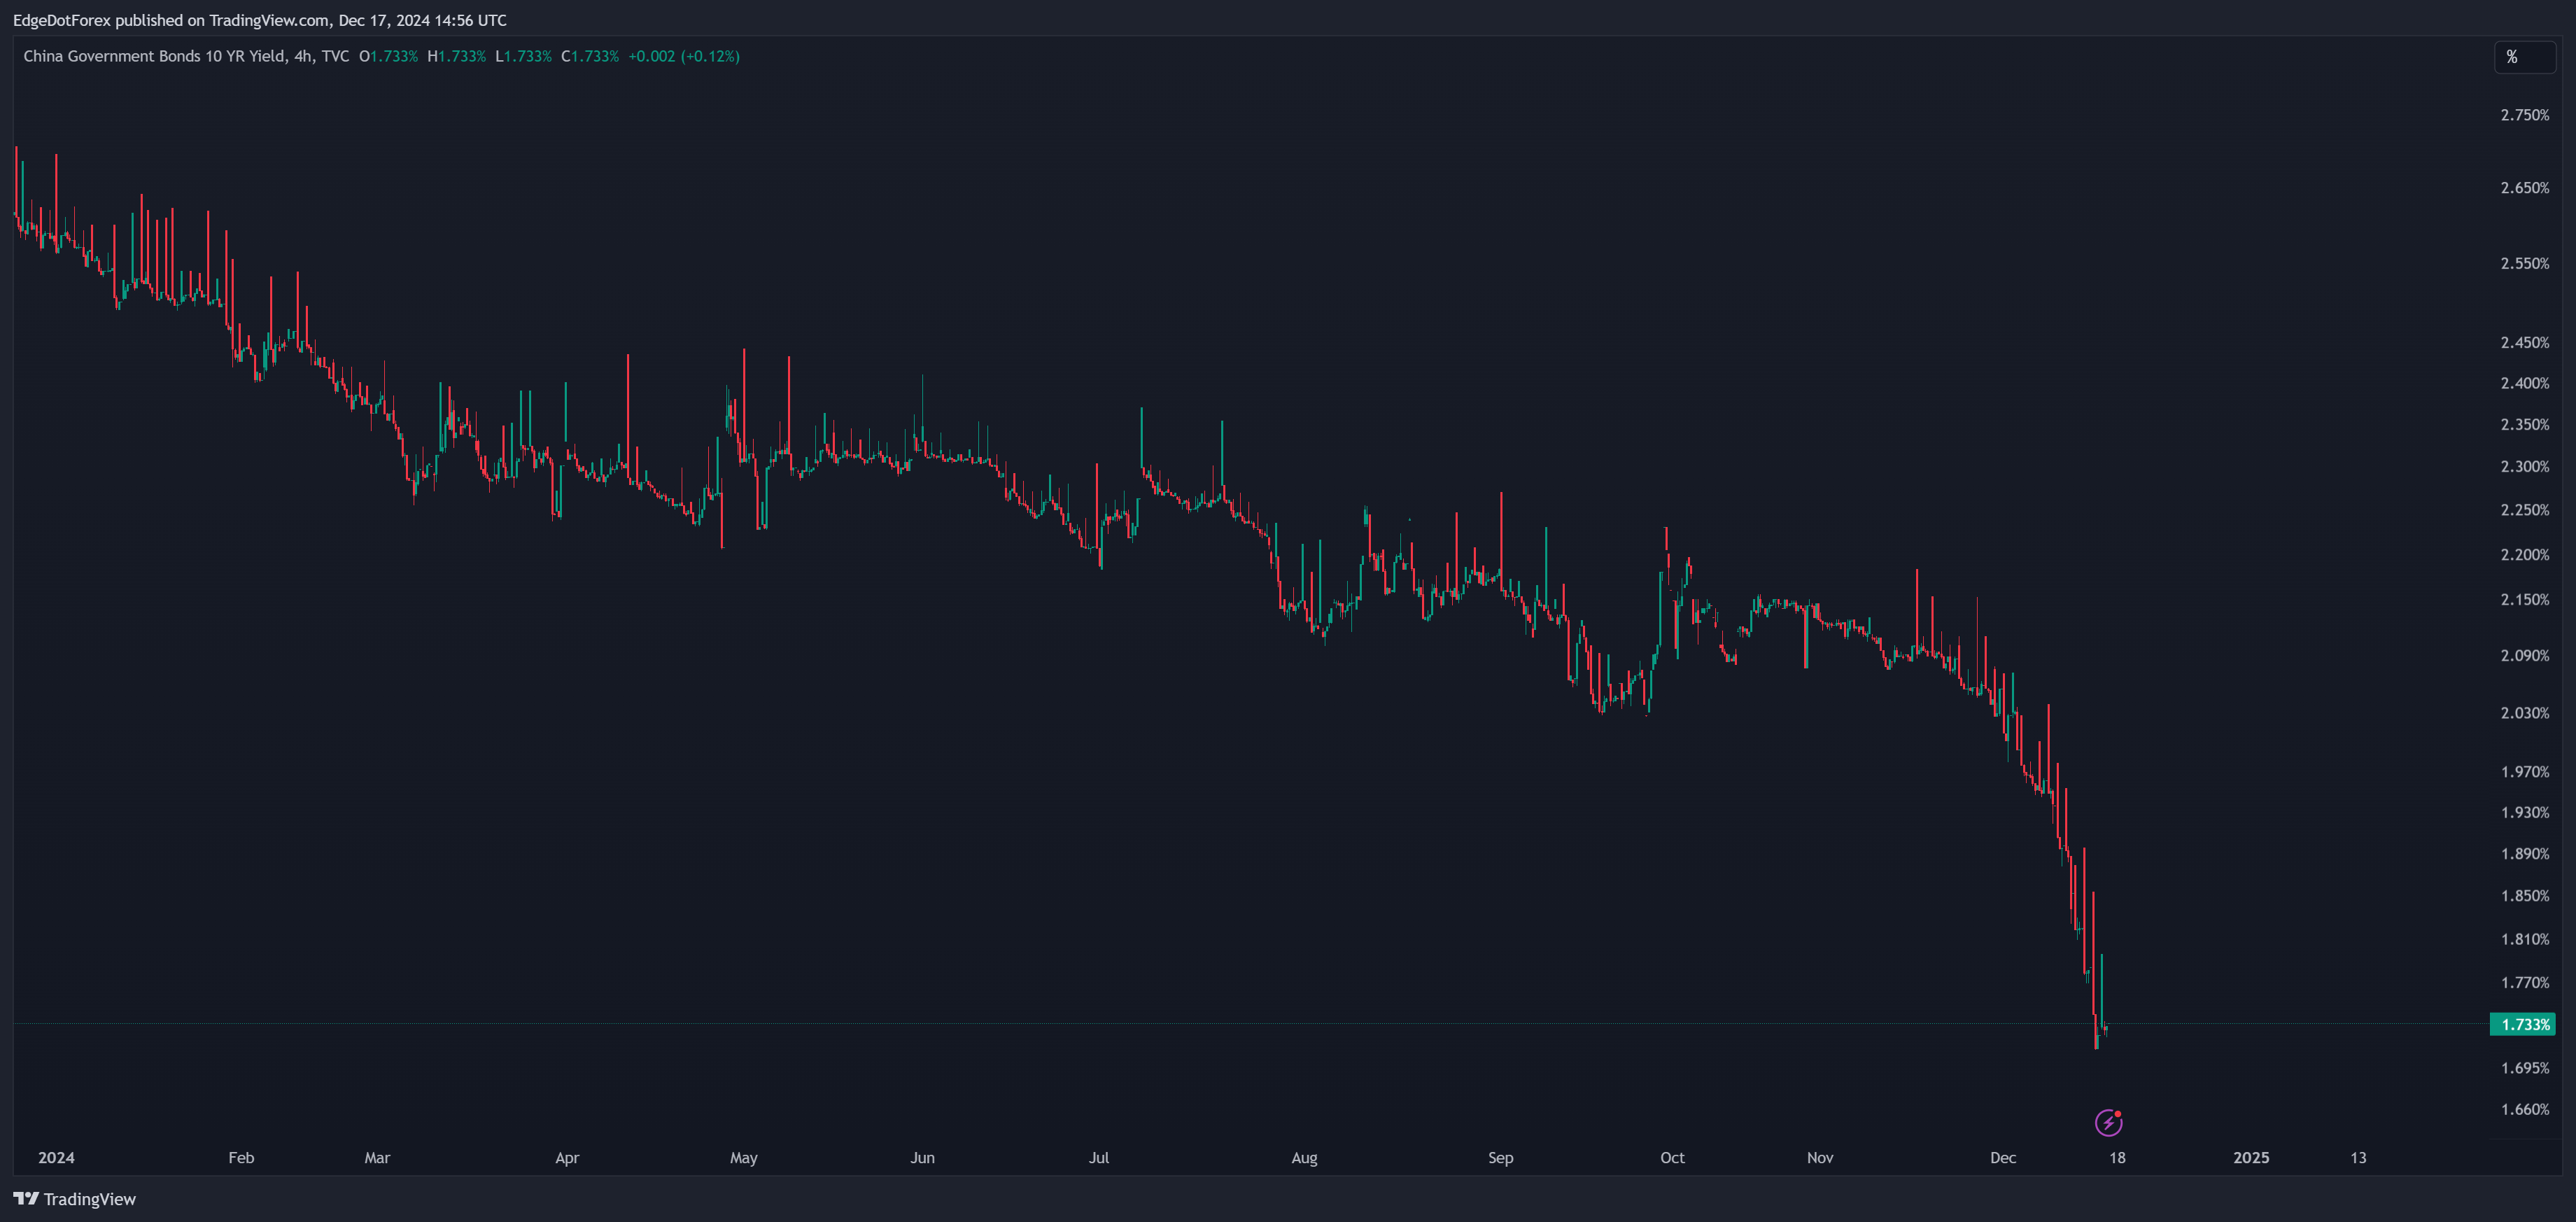Click the 1.770% price axis label
Image resolution: width=2576 pixels, height=1222 pixels.
(2524, 983)
